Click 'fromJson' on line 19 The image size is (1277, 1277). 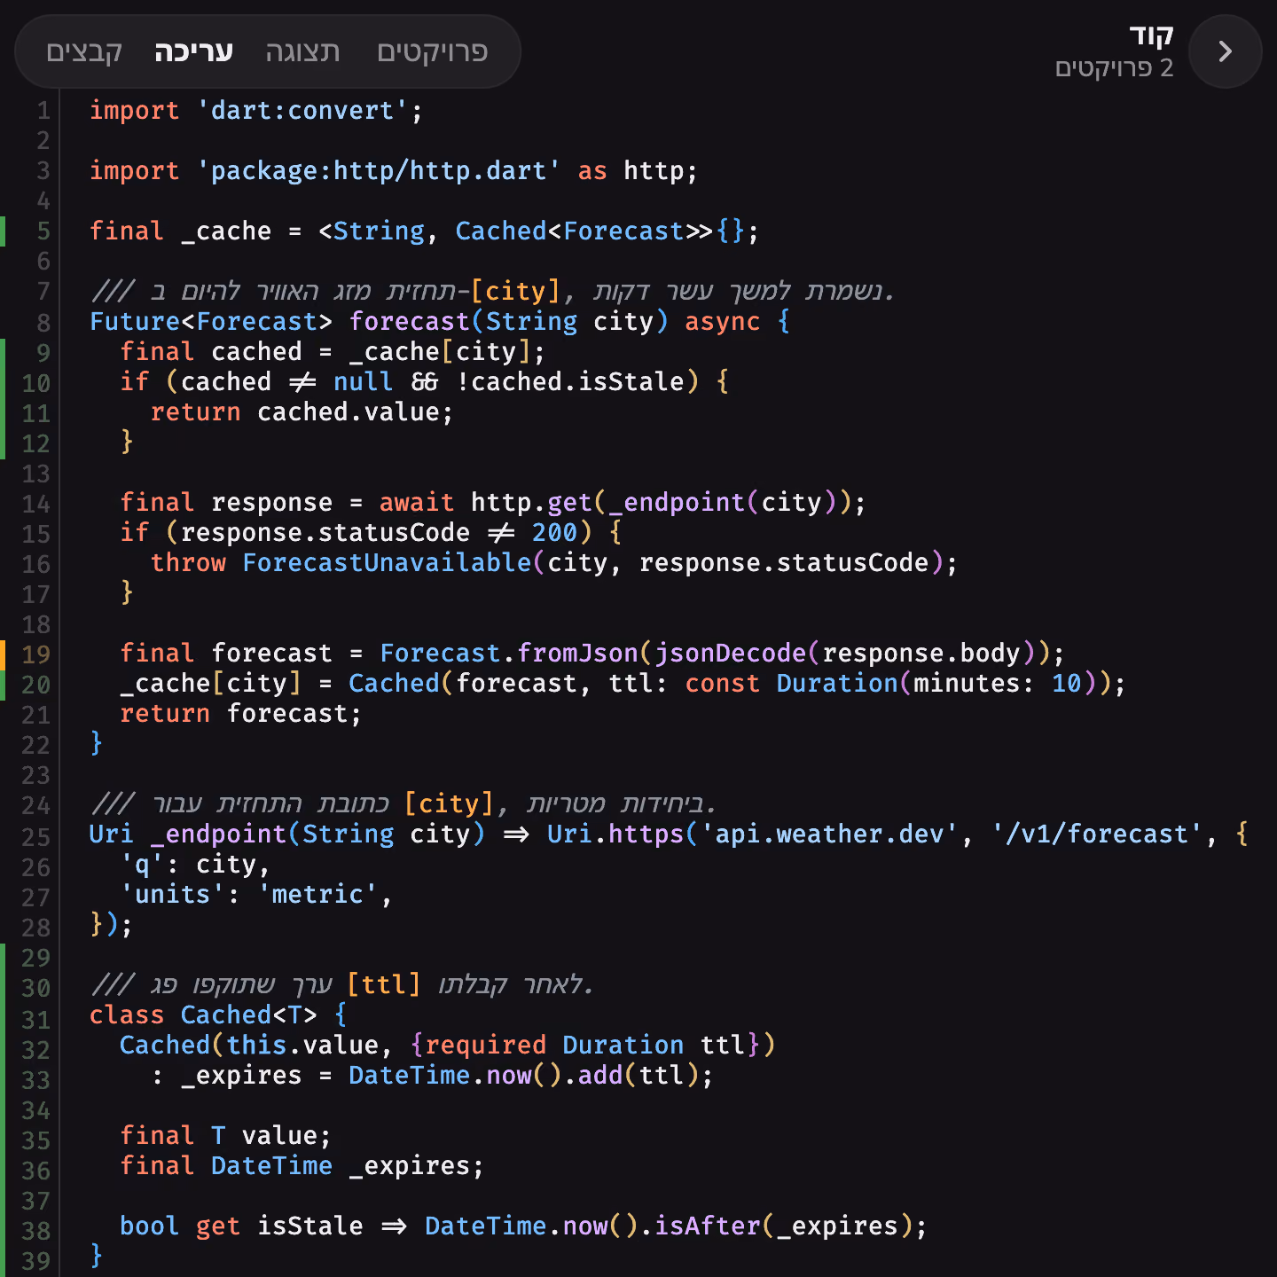tap(577, 654)
